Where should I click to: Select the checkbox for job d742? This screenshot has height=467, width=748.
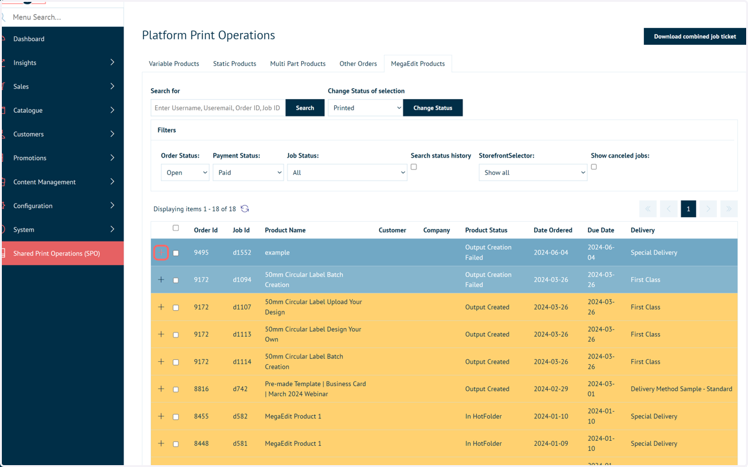click(176, 390)
